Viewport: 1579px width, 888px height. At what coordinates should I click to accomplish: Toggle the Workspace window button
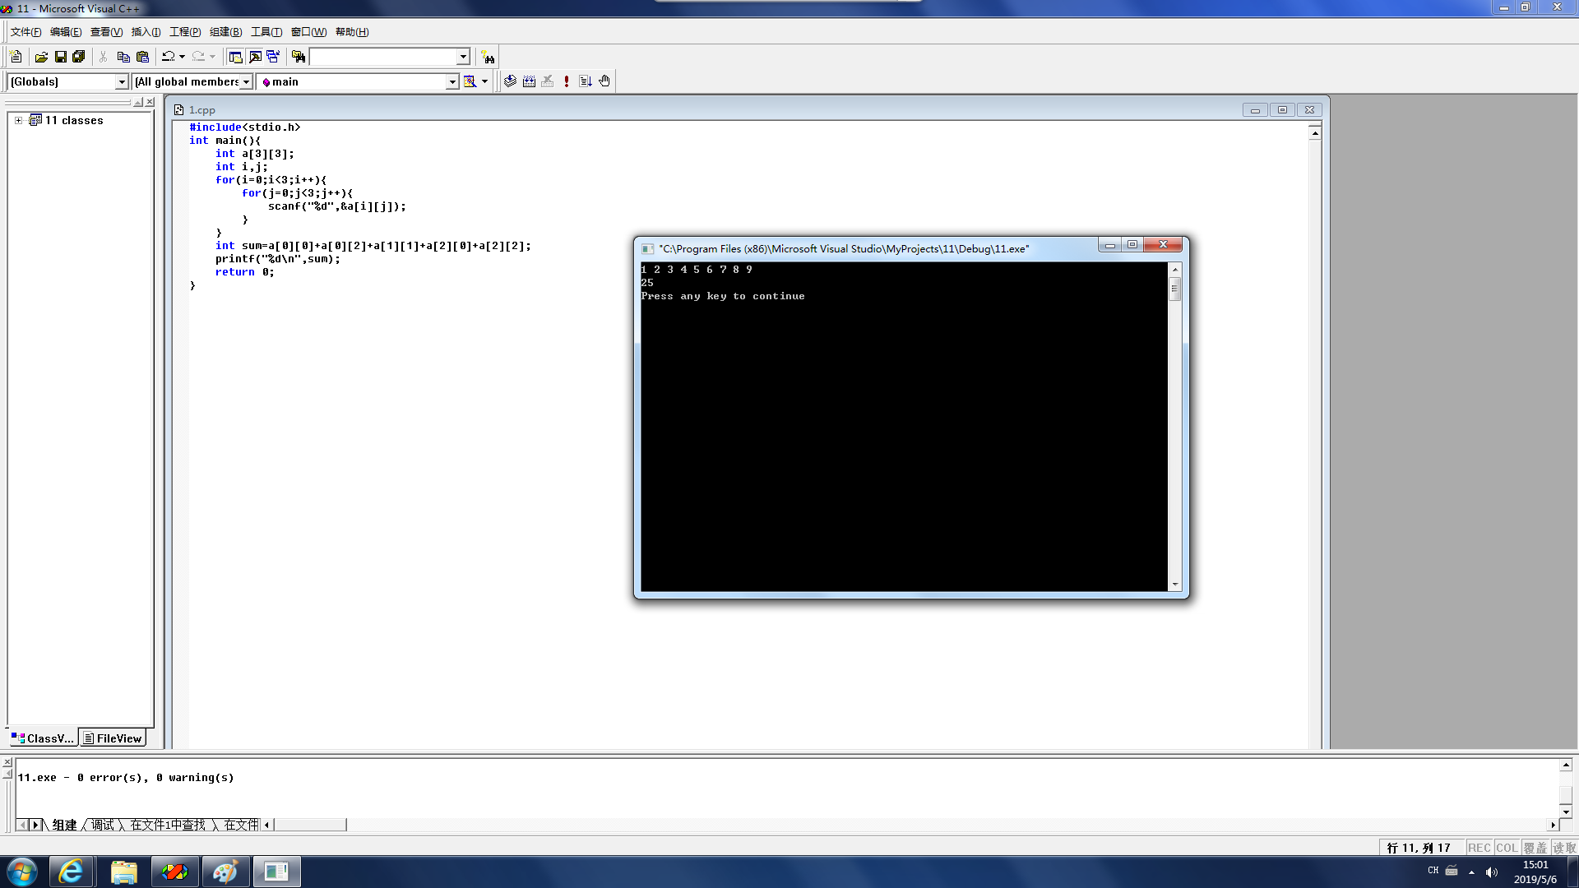point(235,57)
